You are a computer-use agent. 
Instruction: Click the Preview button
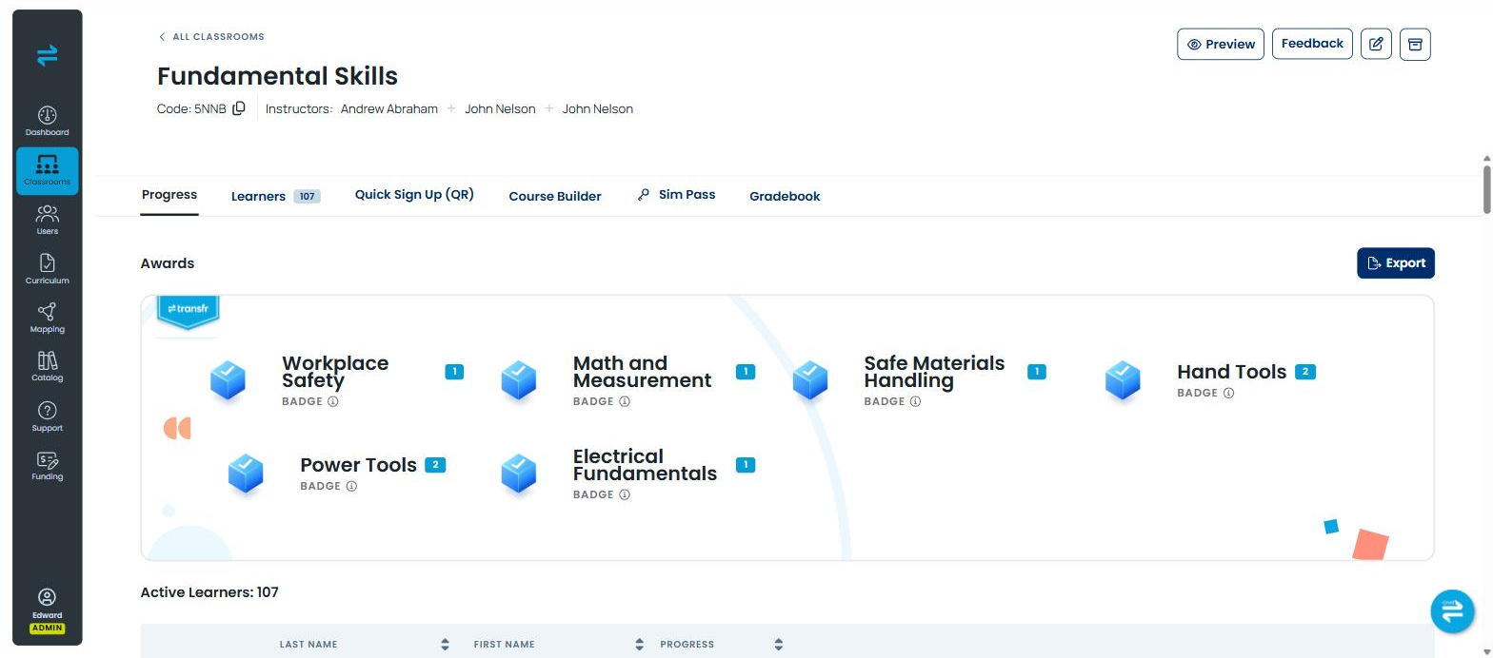tap(1221, 44)
